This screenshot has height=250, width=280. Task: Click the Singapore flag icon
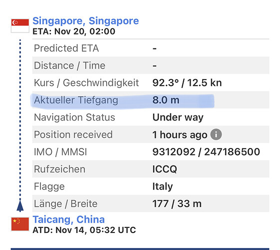pos(20,26)
